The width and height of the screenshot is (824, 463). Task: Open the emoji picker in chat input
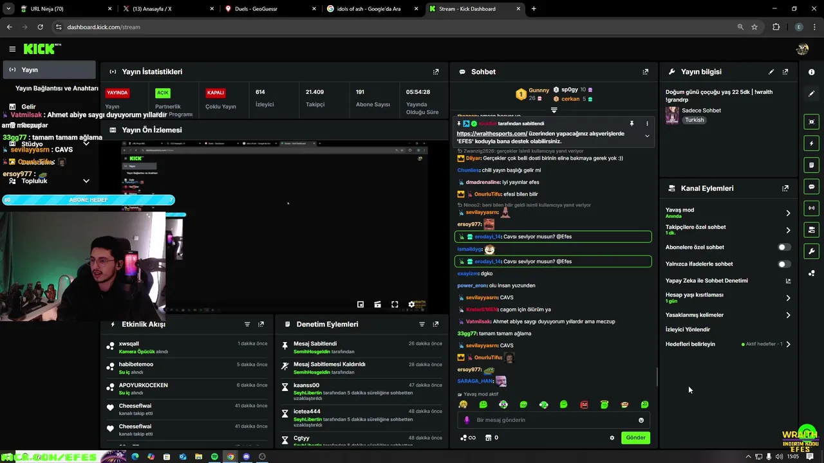pyautogui.click(x=641, y=420)
